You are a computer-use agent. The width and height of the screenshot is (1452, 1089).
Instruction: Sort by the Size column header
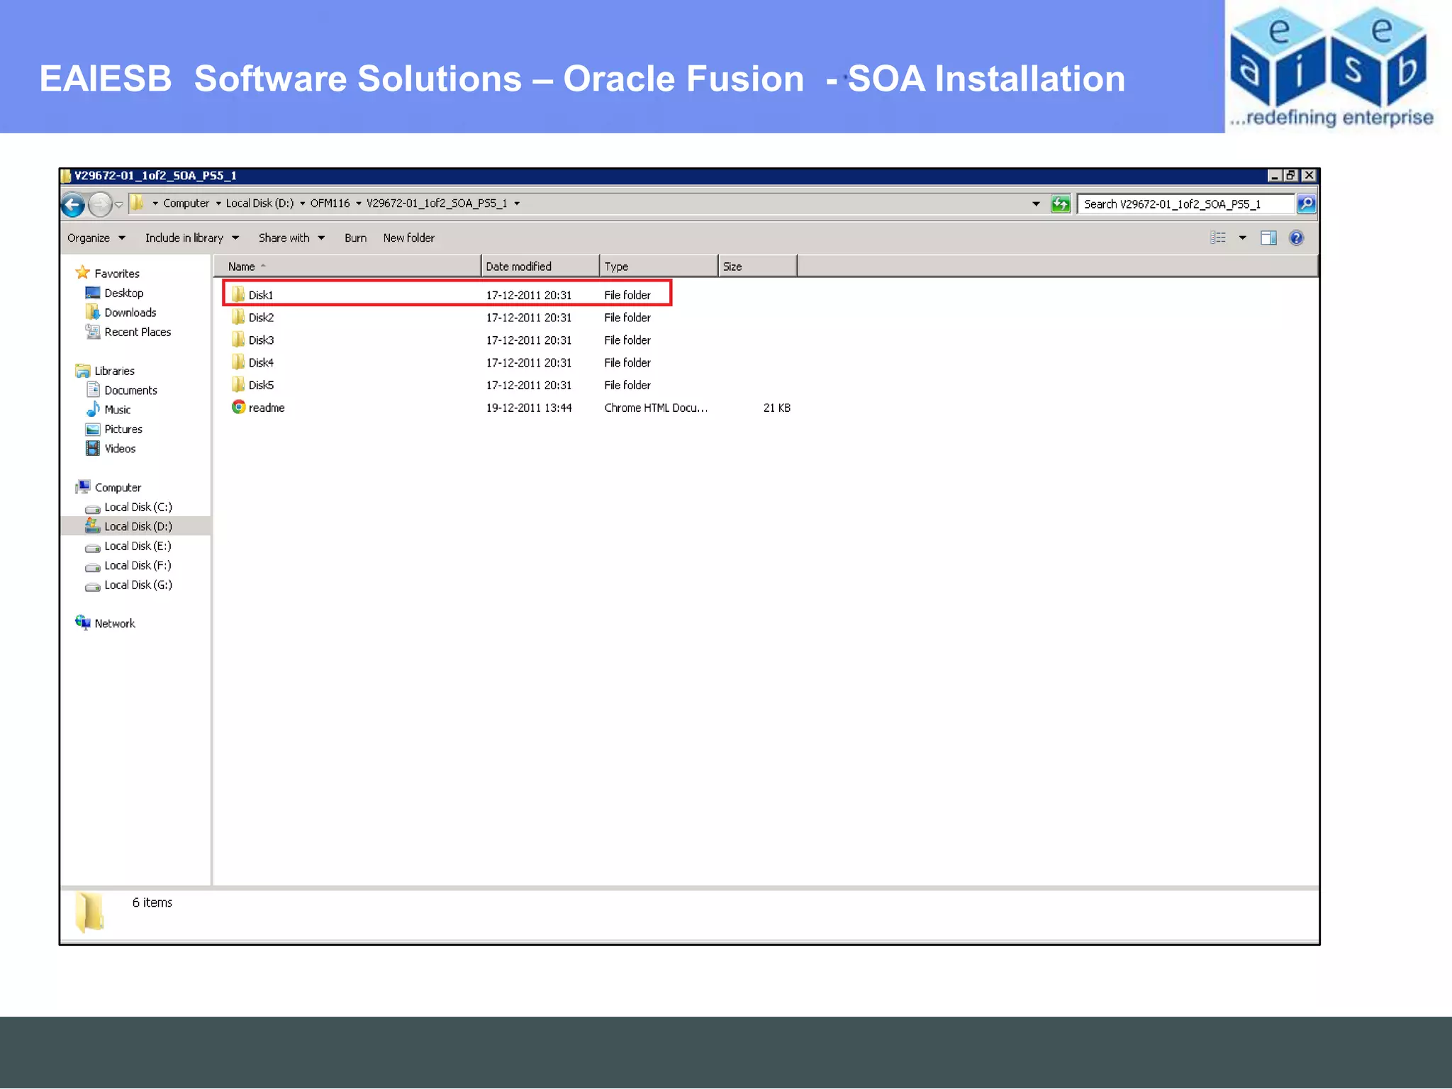point(757,267)
